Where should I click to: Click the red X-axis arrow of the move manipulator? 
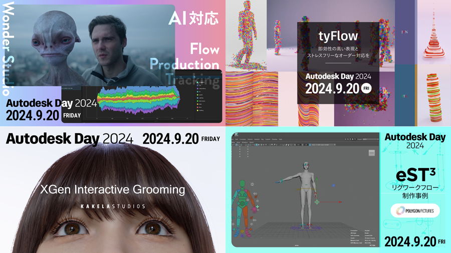tap(340, 202)
